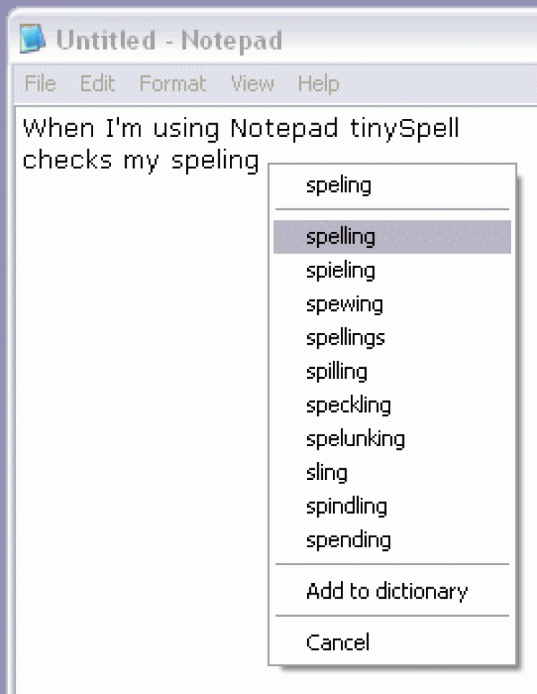Choose the 'spindling' suggestion
The width and height of the screenshot is (537, 694).
347,506
